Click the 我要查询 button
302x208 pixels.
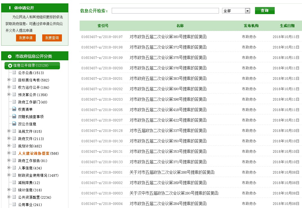coord(52,38)
